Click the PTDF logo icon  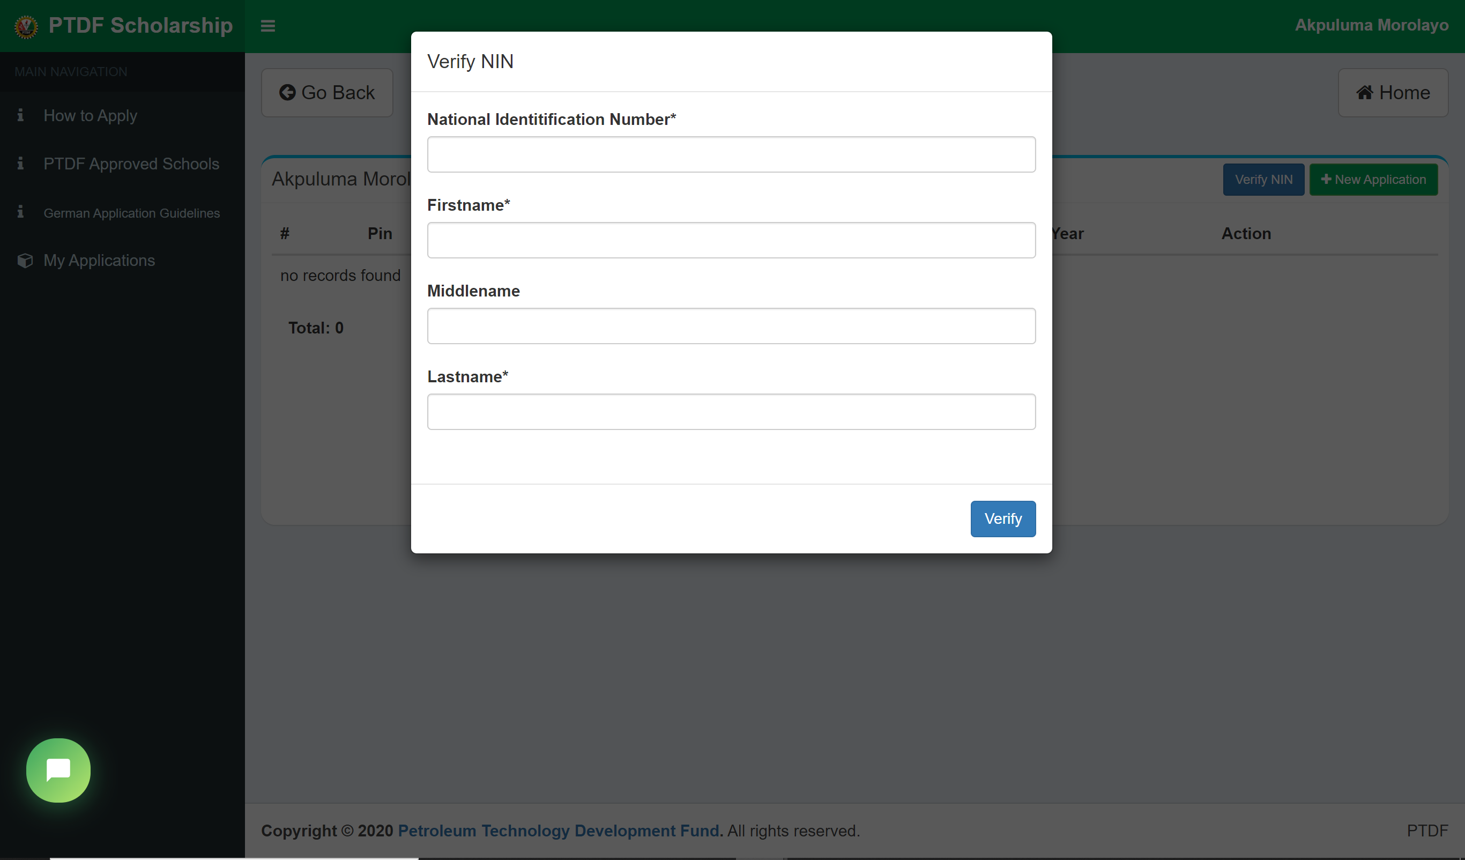25,26
